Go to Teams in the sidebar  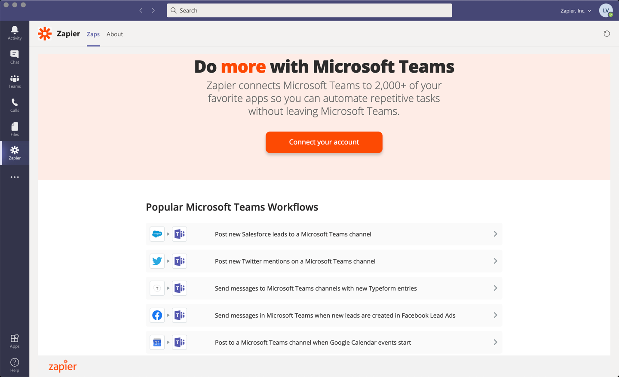[x=15, y=81]
